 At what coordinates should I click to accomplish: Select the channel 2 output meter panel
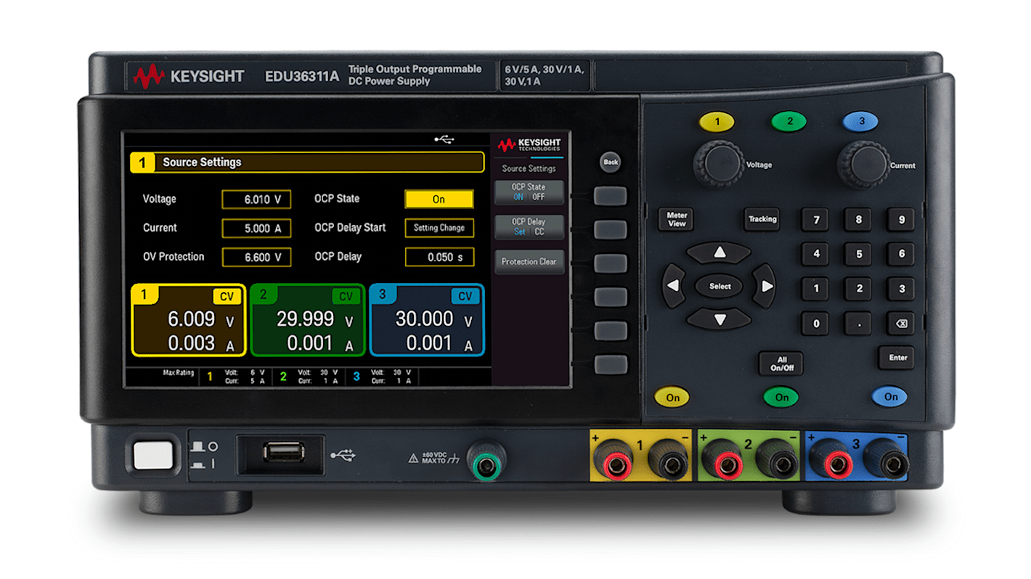(307, 320)
